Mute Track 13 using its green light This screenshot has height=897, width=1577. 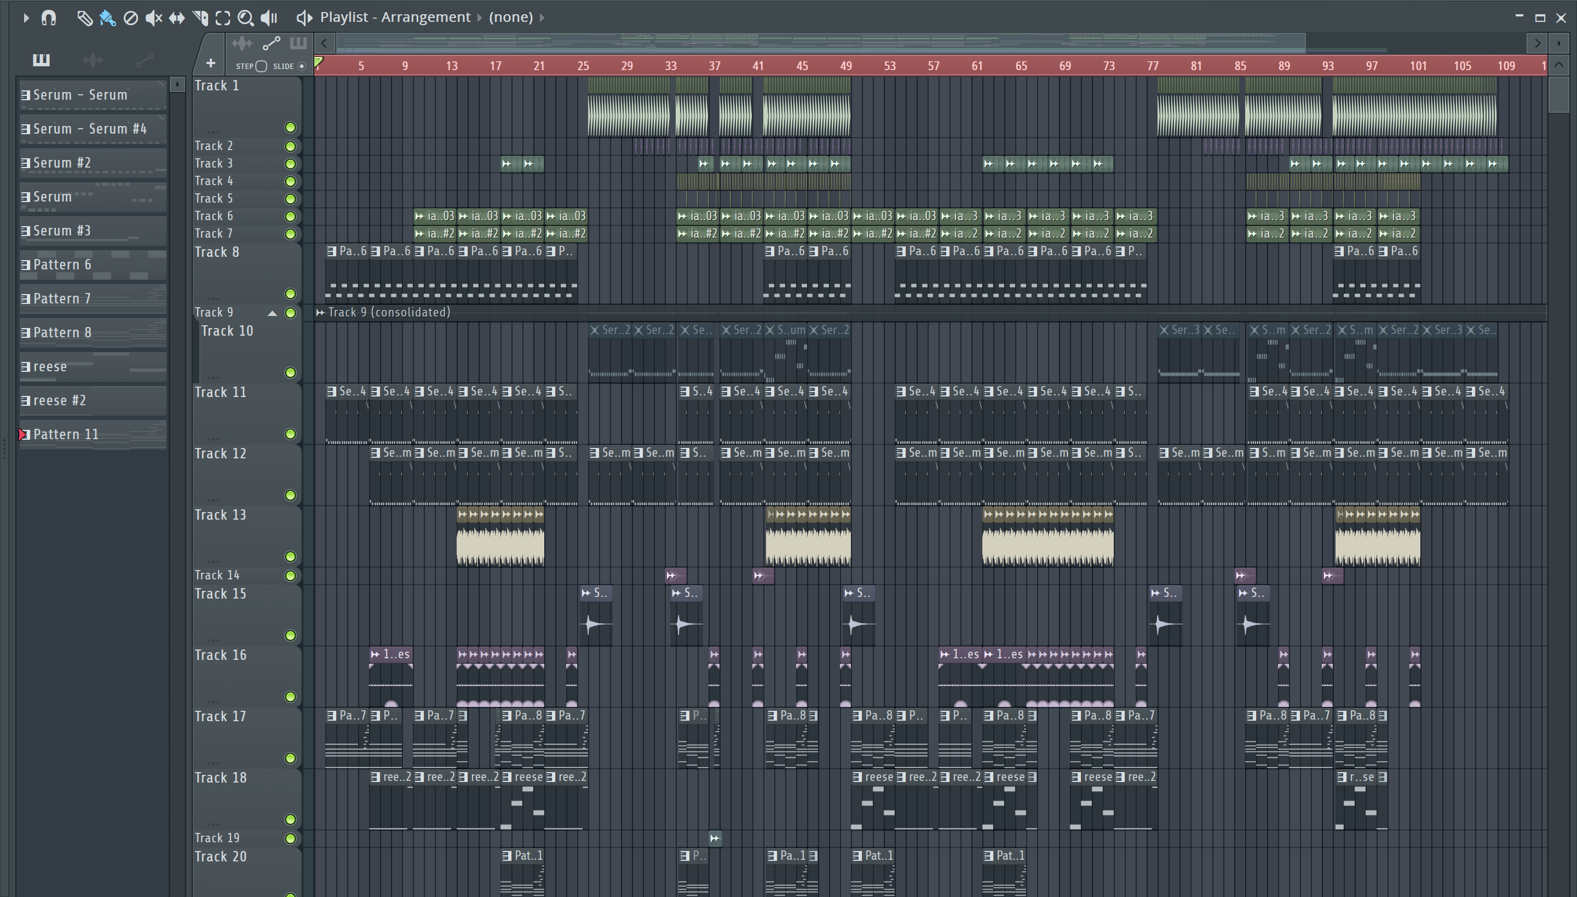click(290, 557)
